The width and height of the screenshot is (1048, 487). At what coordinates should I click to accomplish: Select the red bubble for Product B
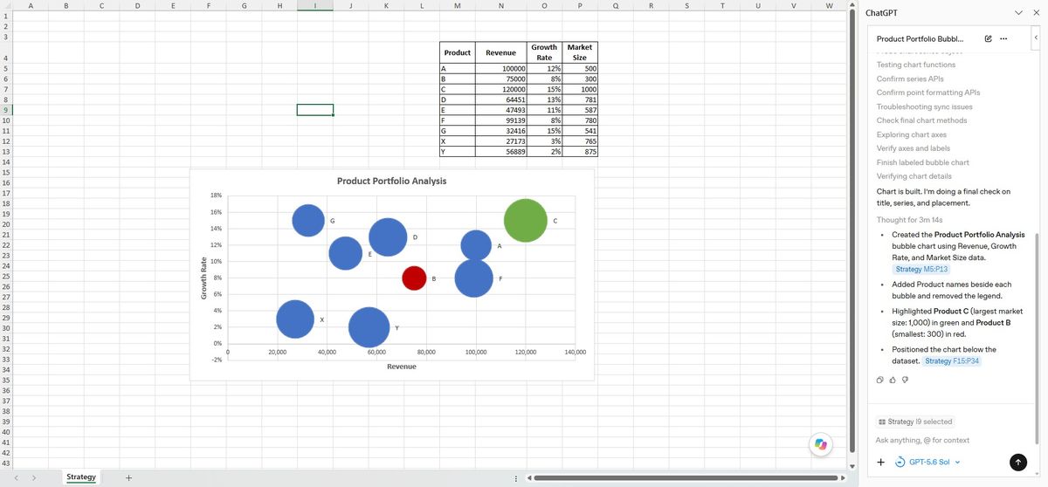pos(414,278)
